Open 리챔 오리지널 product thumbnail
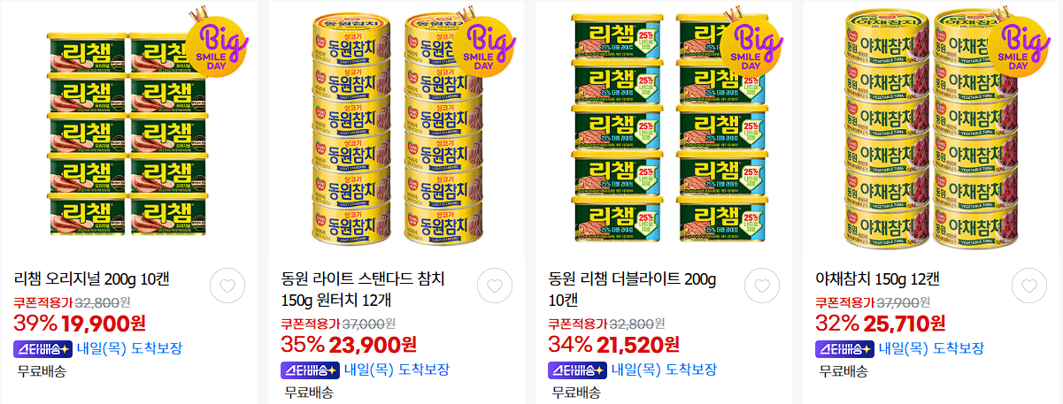Image resolution: width=1063 pixels, height=404 pixels. (x=129, y=130)
